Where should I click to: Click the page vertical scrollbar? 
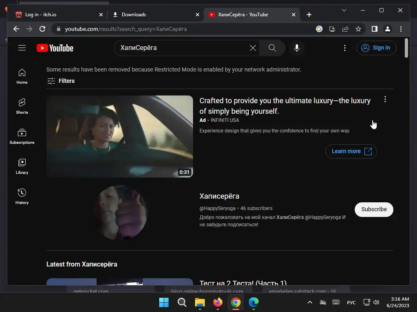[x=406, y=48]
